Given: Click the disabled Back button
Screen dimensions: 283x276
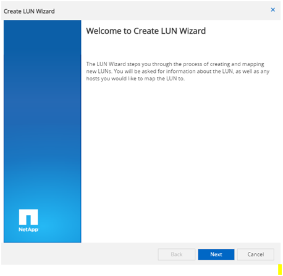Looking at the screenshot, I should pyautogui.click(x=177, y=254).
